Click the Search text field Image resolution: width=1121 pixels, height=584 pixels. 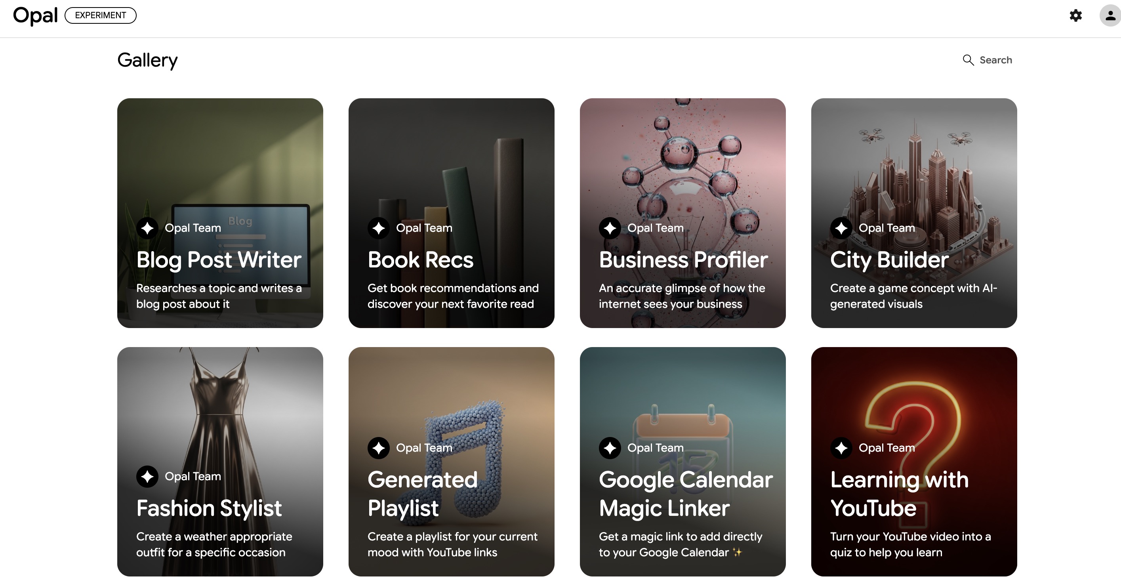[x=995, y=60]
